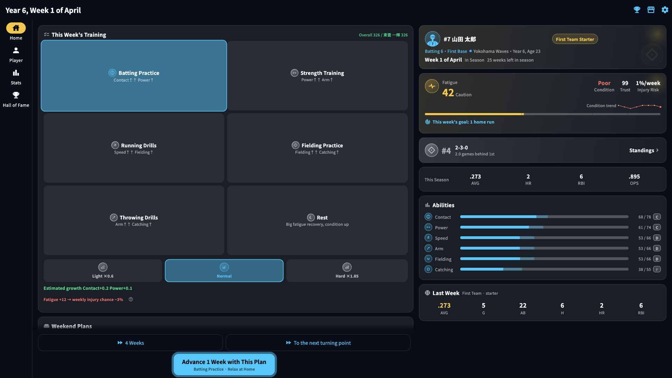Viewport: 672px width, 378px height.
Task: Select Throwing Drills training card
Action: pos(134,220)
